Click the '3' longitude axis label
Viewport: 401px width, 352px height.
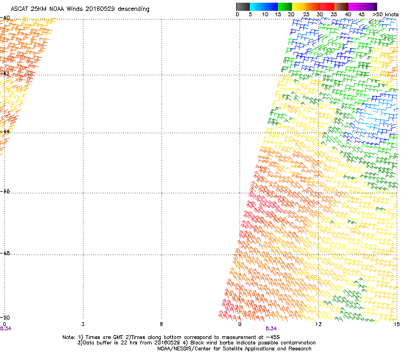click(83, 324)
